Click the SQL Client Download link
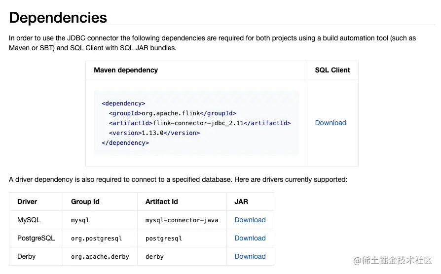The image size is (441, 274). (331, 123)
